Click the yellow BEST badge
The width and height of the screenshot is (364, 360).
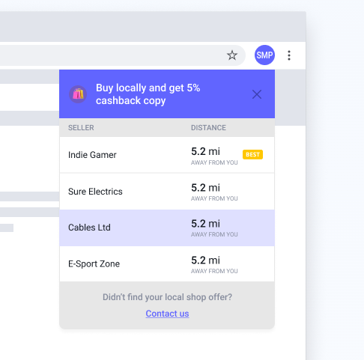tap(252, 155)
